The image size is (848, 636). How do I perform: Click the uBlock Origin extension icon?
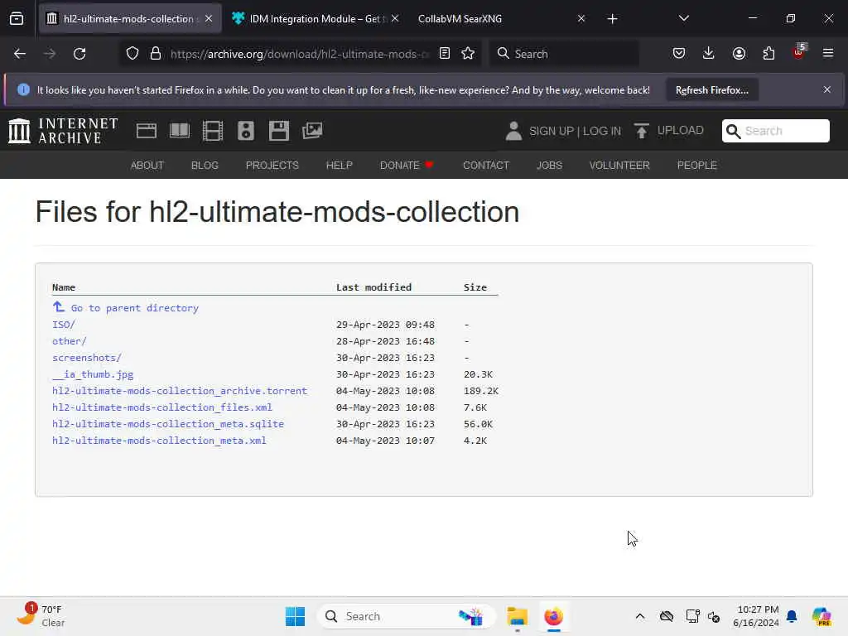pyautogui.click(x=799, y=52)
